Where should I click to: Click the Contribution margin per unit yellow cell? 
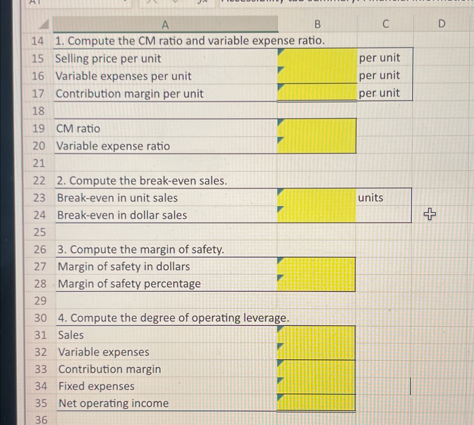317,92
